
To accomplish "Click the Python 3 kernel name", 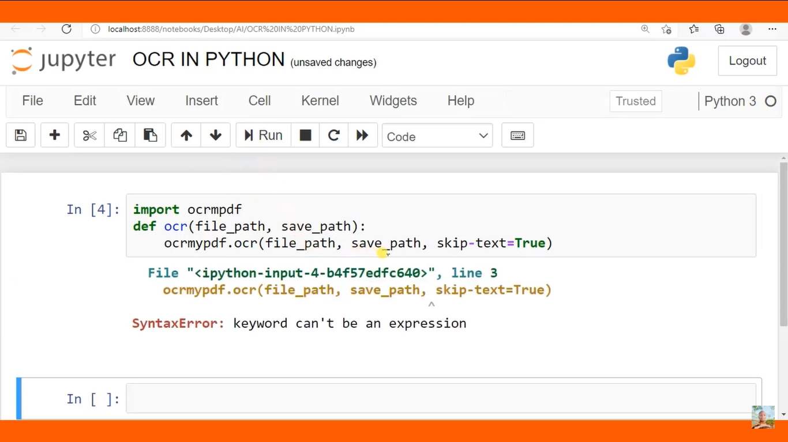I will pyautogui.click(x=730, y=101).
